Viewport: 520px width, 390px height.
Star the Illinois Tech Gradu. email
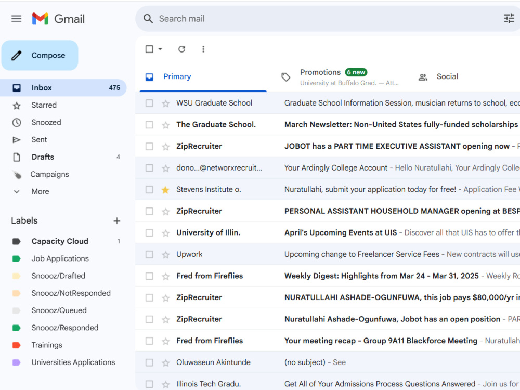click(x=165, y=384)
